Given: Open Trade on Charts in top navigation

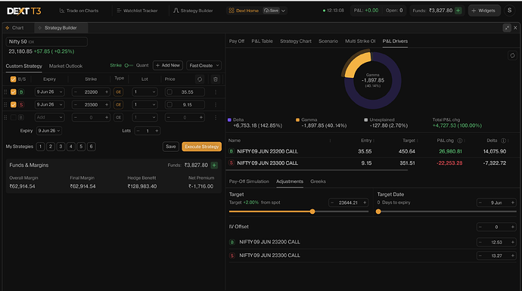Looking at the screenshot, I should 79,11.
